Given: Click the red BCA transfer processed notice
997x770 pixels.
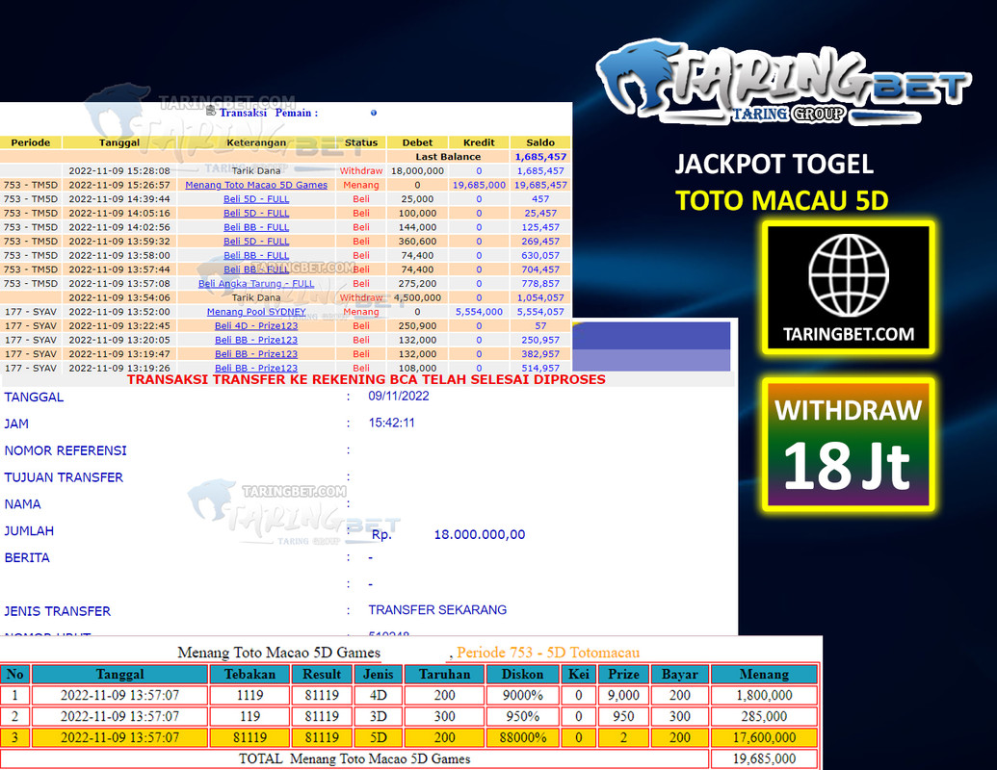Looking at the screenshot, I should pyautogui.click(x=366, y=379).
